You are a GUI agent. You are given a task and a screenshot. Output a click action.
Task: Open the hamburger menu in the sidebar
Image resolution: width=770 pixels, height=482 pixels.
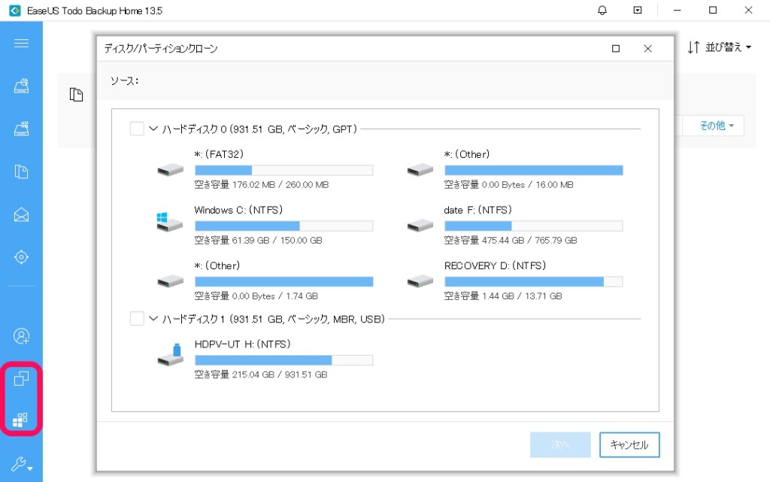pyautogui.click(x=21, y=43)
